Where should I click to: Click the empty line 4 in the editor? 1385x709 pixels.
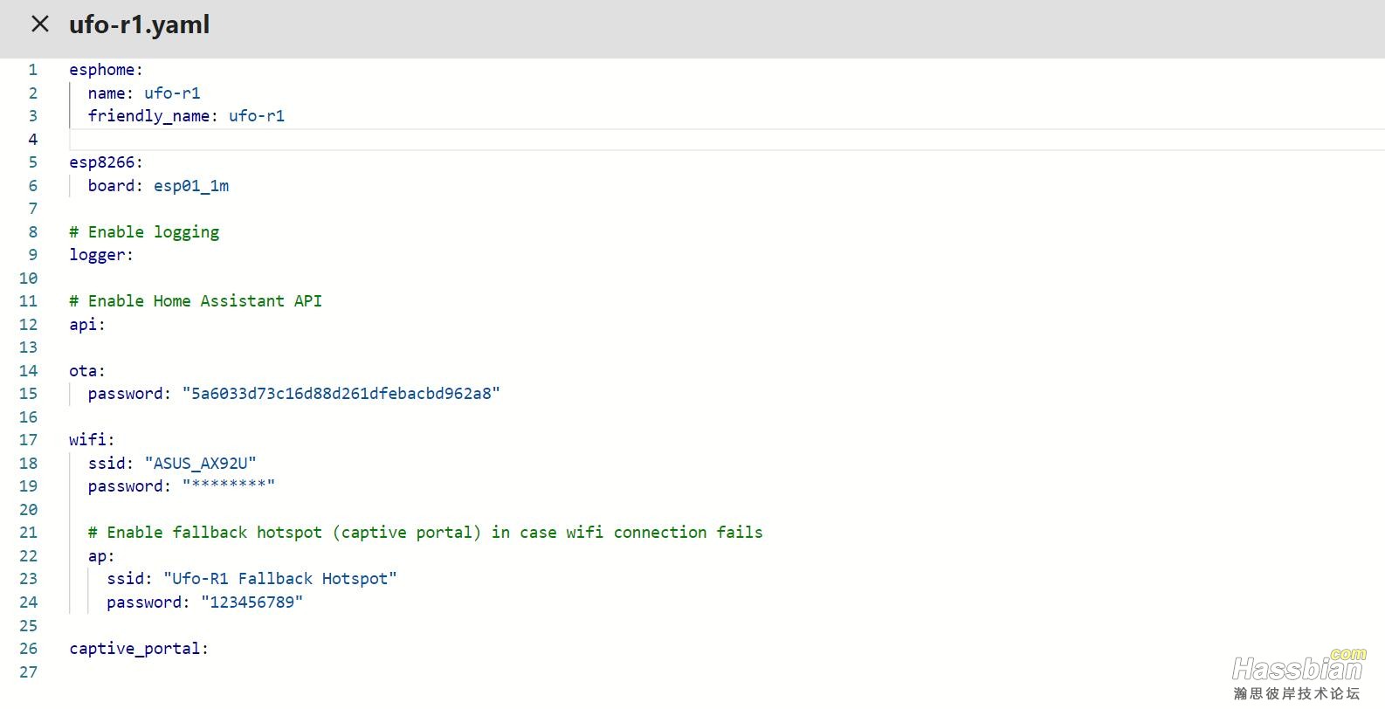click(x=727, y=140)
